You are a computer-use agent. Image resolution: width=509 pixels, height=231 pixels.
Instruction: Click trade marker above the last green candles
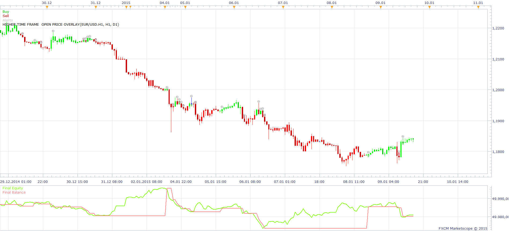coord(403,137)
